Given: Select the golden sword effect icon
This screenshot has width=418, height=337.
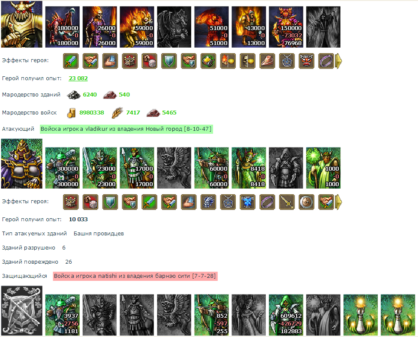Looking at the screenshot, I should (x=287, y=202).
